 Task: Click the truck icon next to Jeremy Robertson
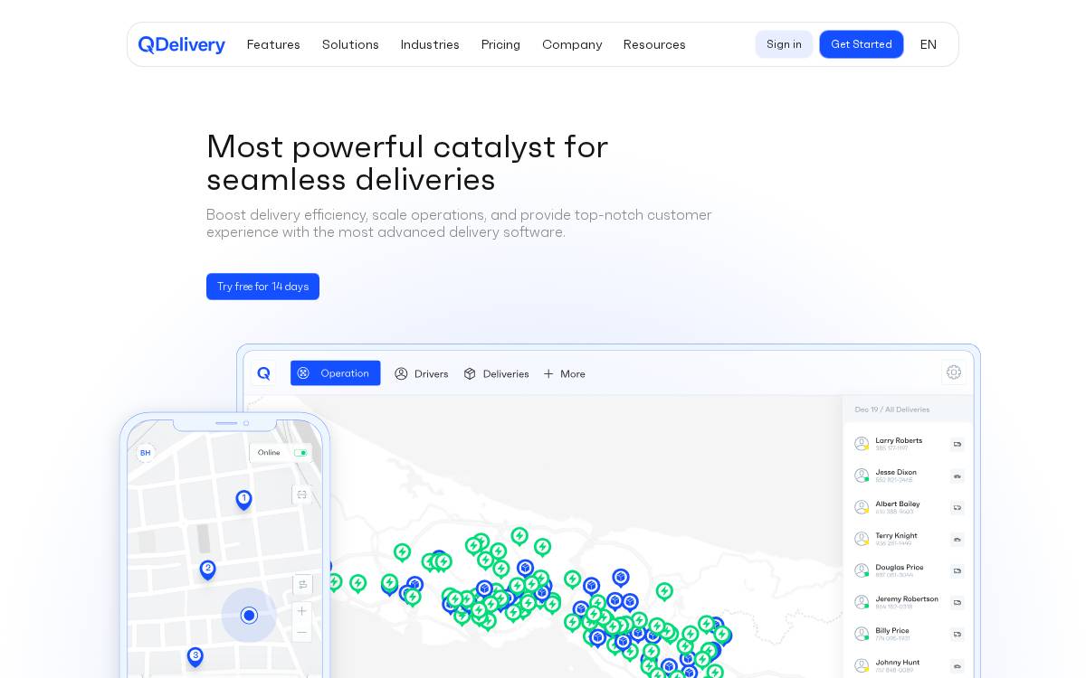(957, 603)
